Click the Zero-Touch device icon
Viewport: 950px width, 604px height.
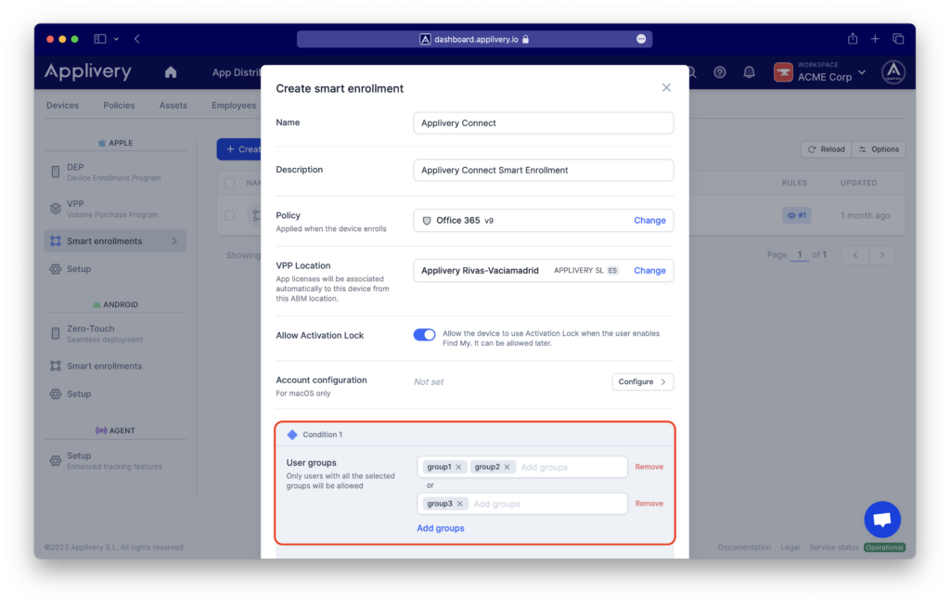pyautogui.click(x=55, y=333)
